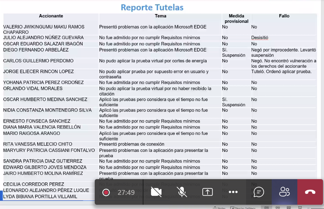Unmute the microphone in the call toolbar
324x209 pixels.
[x=182, y=192]
